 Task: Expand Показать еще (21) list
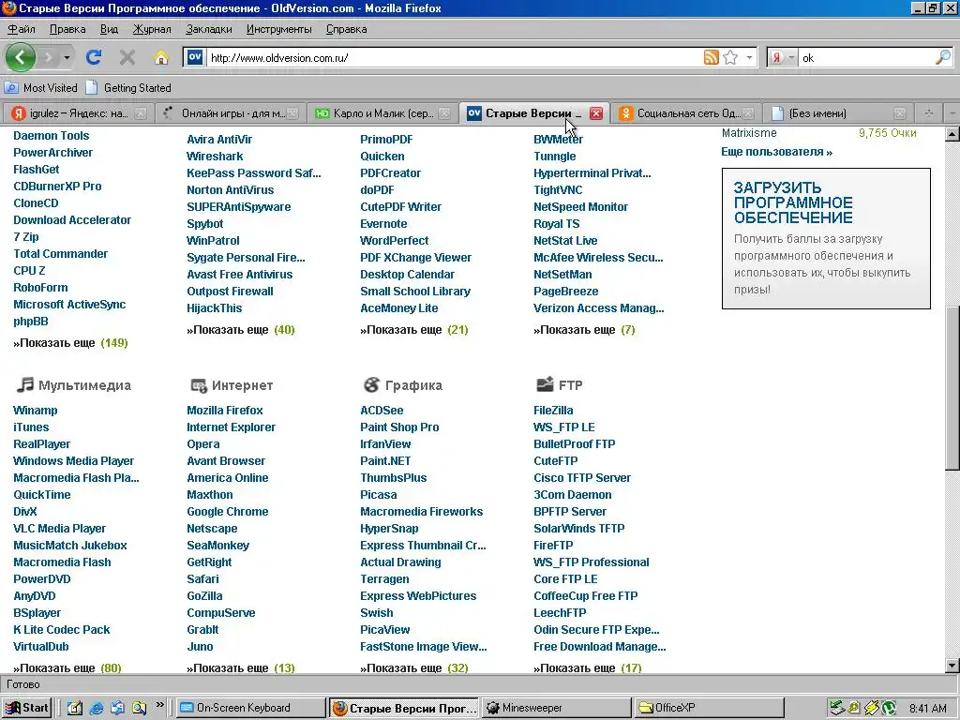click(x=413, y=330)
